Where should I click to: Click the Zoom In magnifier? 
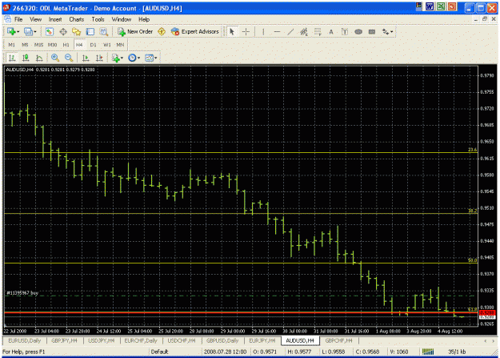pyautogui.click(x=55, y=58)
